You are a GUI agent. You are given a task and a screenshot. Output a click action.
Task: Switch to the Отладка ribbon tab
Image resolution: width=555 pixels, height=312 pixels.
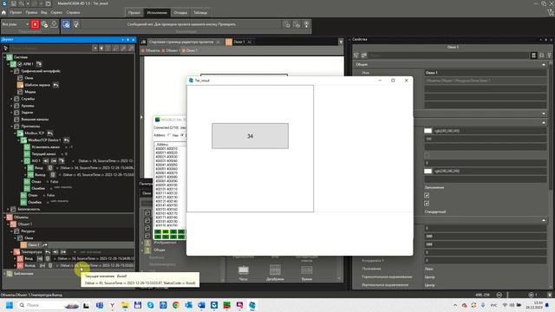coord(180,13)
